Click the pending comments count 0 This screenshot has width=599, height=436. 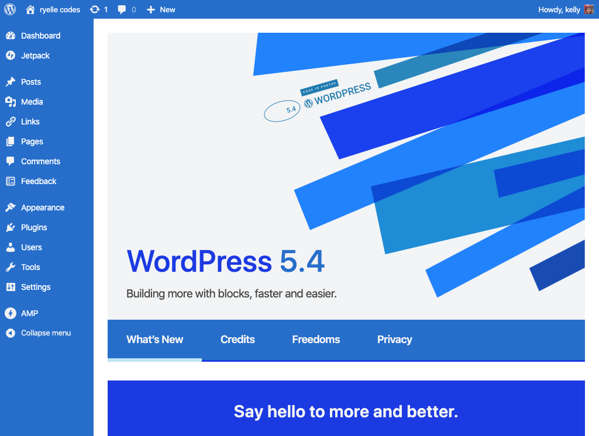(x=134, y=9)
